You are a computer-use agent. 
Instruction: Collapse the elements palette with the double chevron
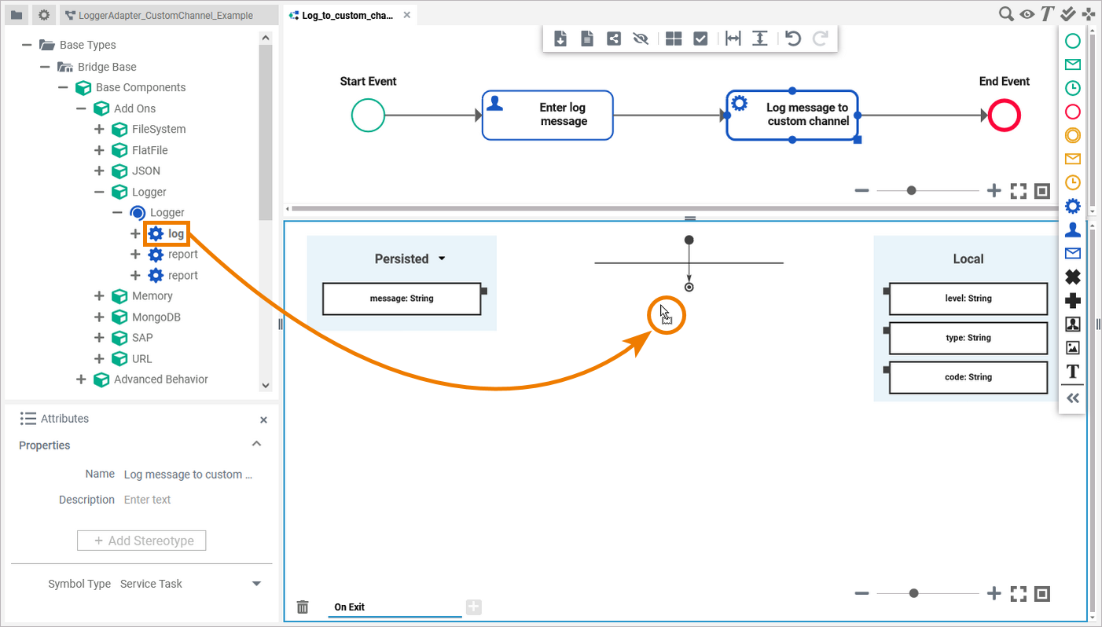tap(1072, 398)
